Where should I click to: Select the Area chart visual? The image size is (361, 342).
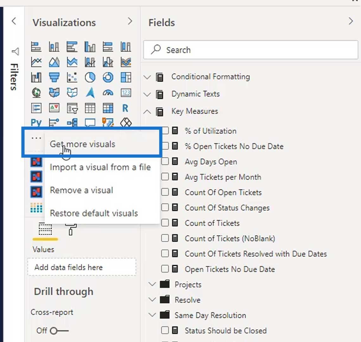(x=54, y=62)
